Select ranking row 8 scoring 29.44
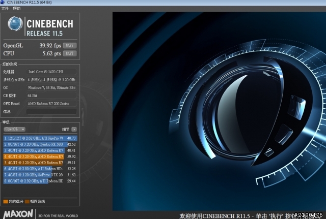326x219 pixels. click(x=40, y=181)
